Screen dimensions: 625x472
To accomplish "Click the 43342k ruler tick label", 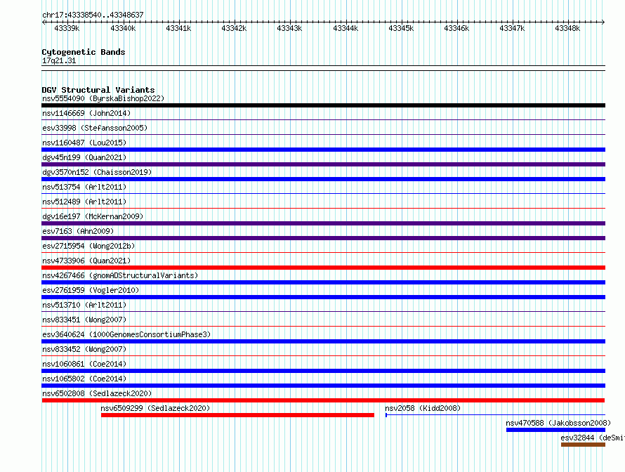I will pyautogui.click(x=234, y=28).
